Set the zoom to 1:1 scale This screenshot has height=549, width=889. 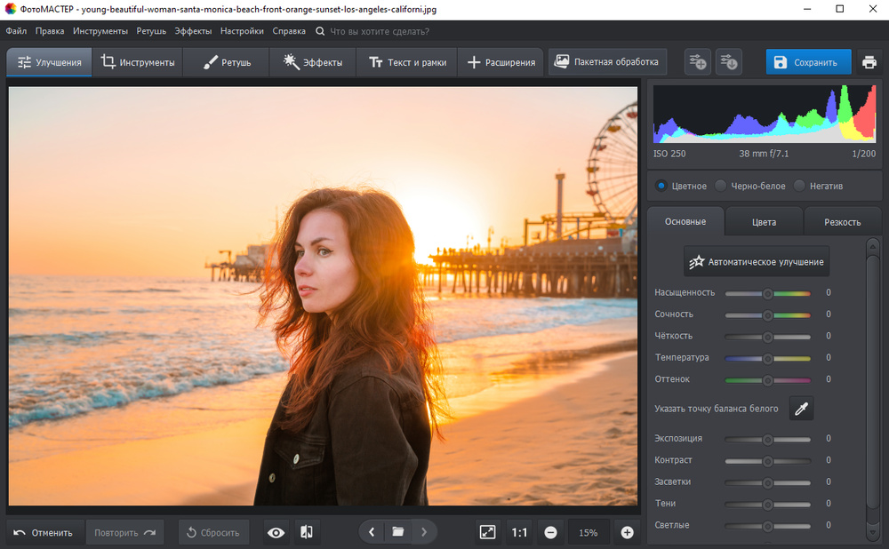coord(519,532)
